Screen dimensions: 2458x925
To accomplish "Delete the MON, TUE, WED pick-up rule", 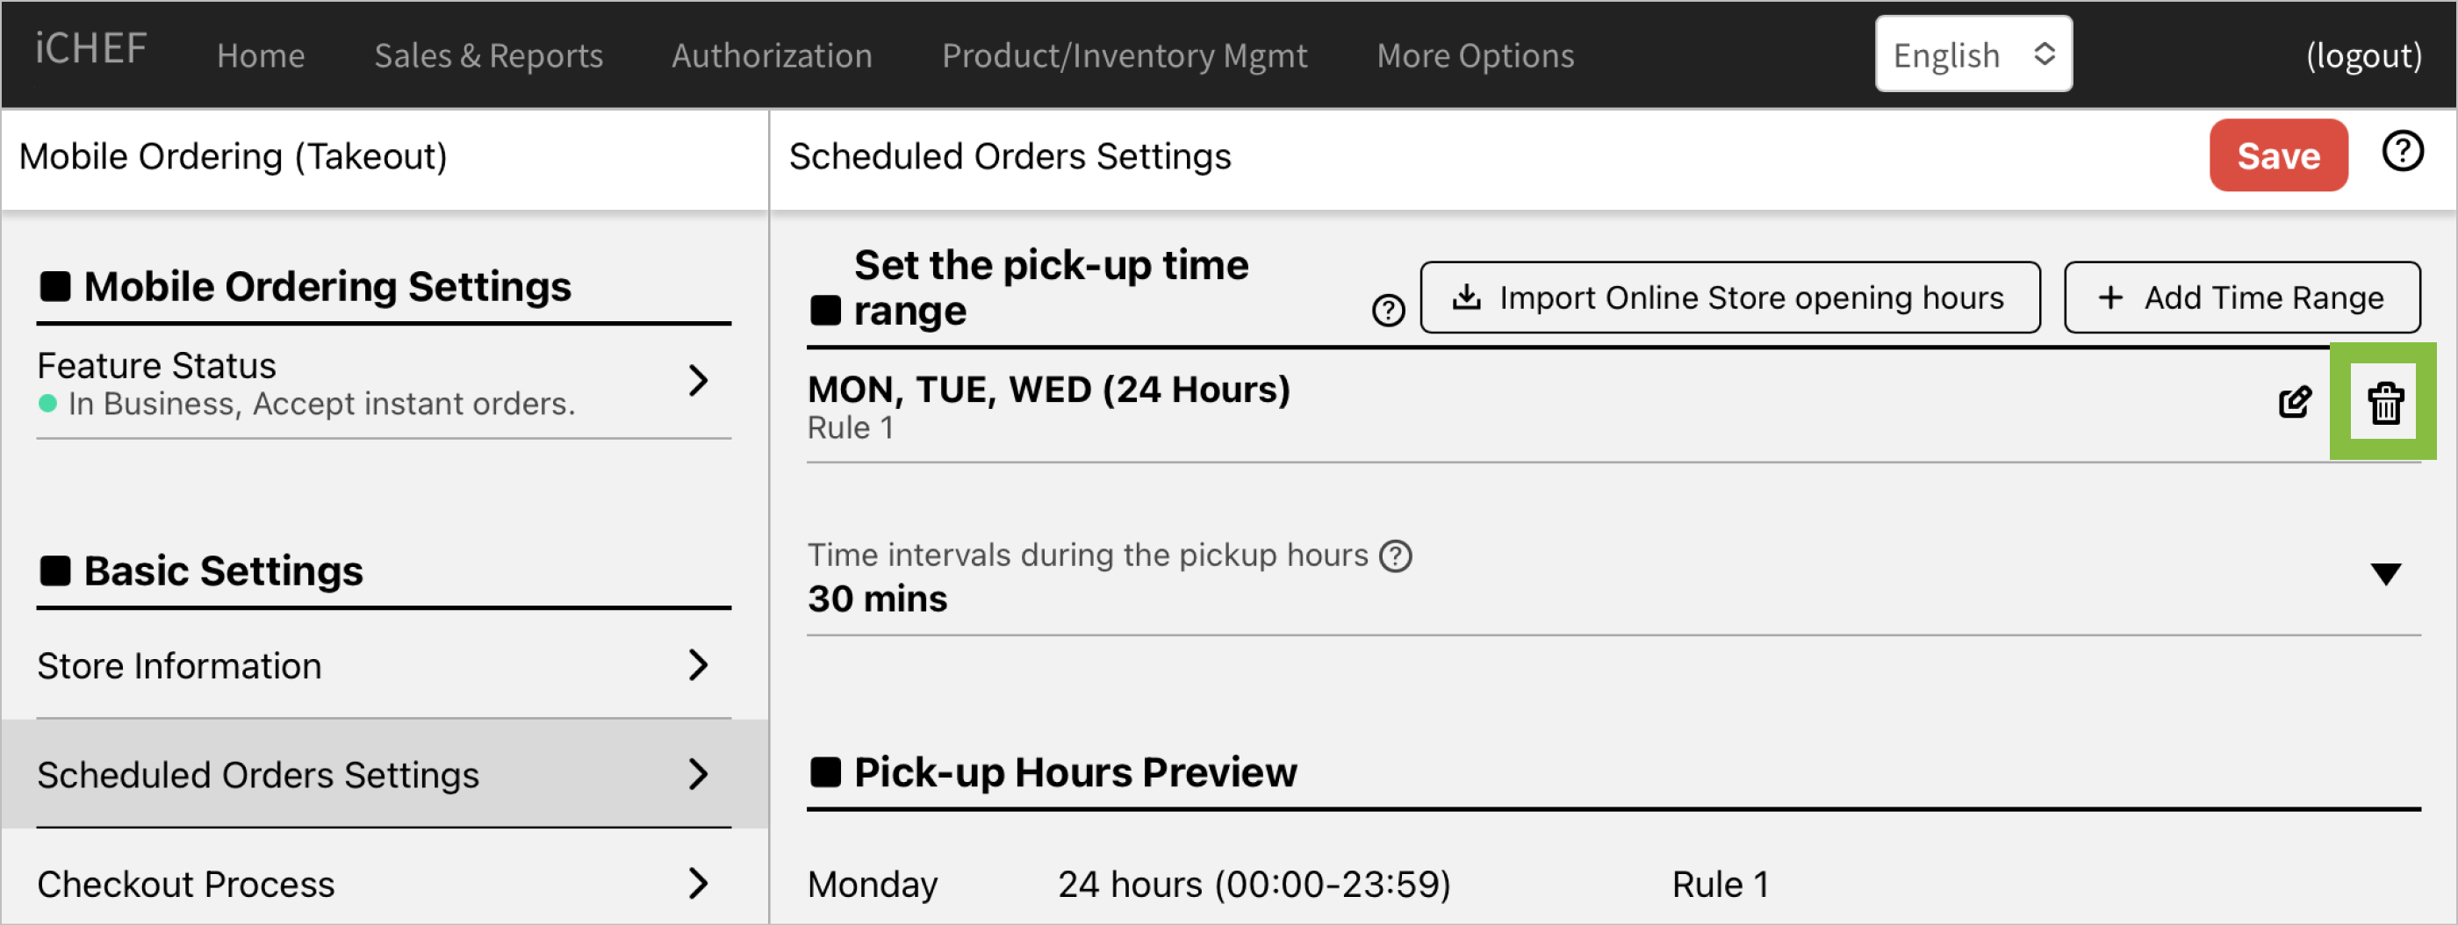I will pos(2384,403).
